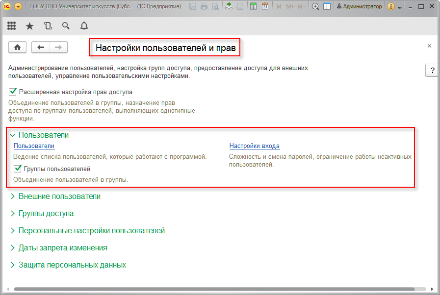Screen dimensions: 440x295
Task: Open the Notifications bell icon
Action: pyautogui.click(x=84, y=26)
